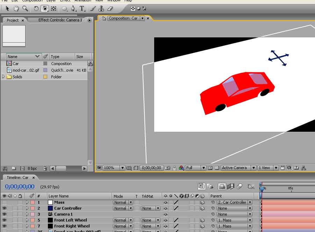Activate the Horizontal Type tool

coord(82,8)
